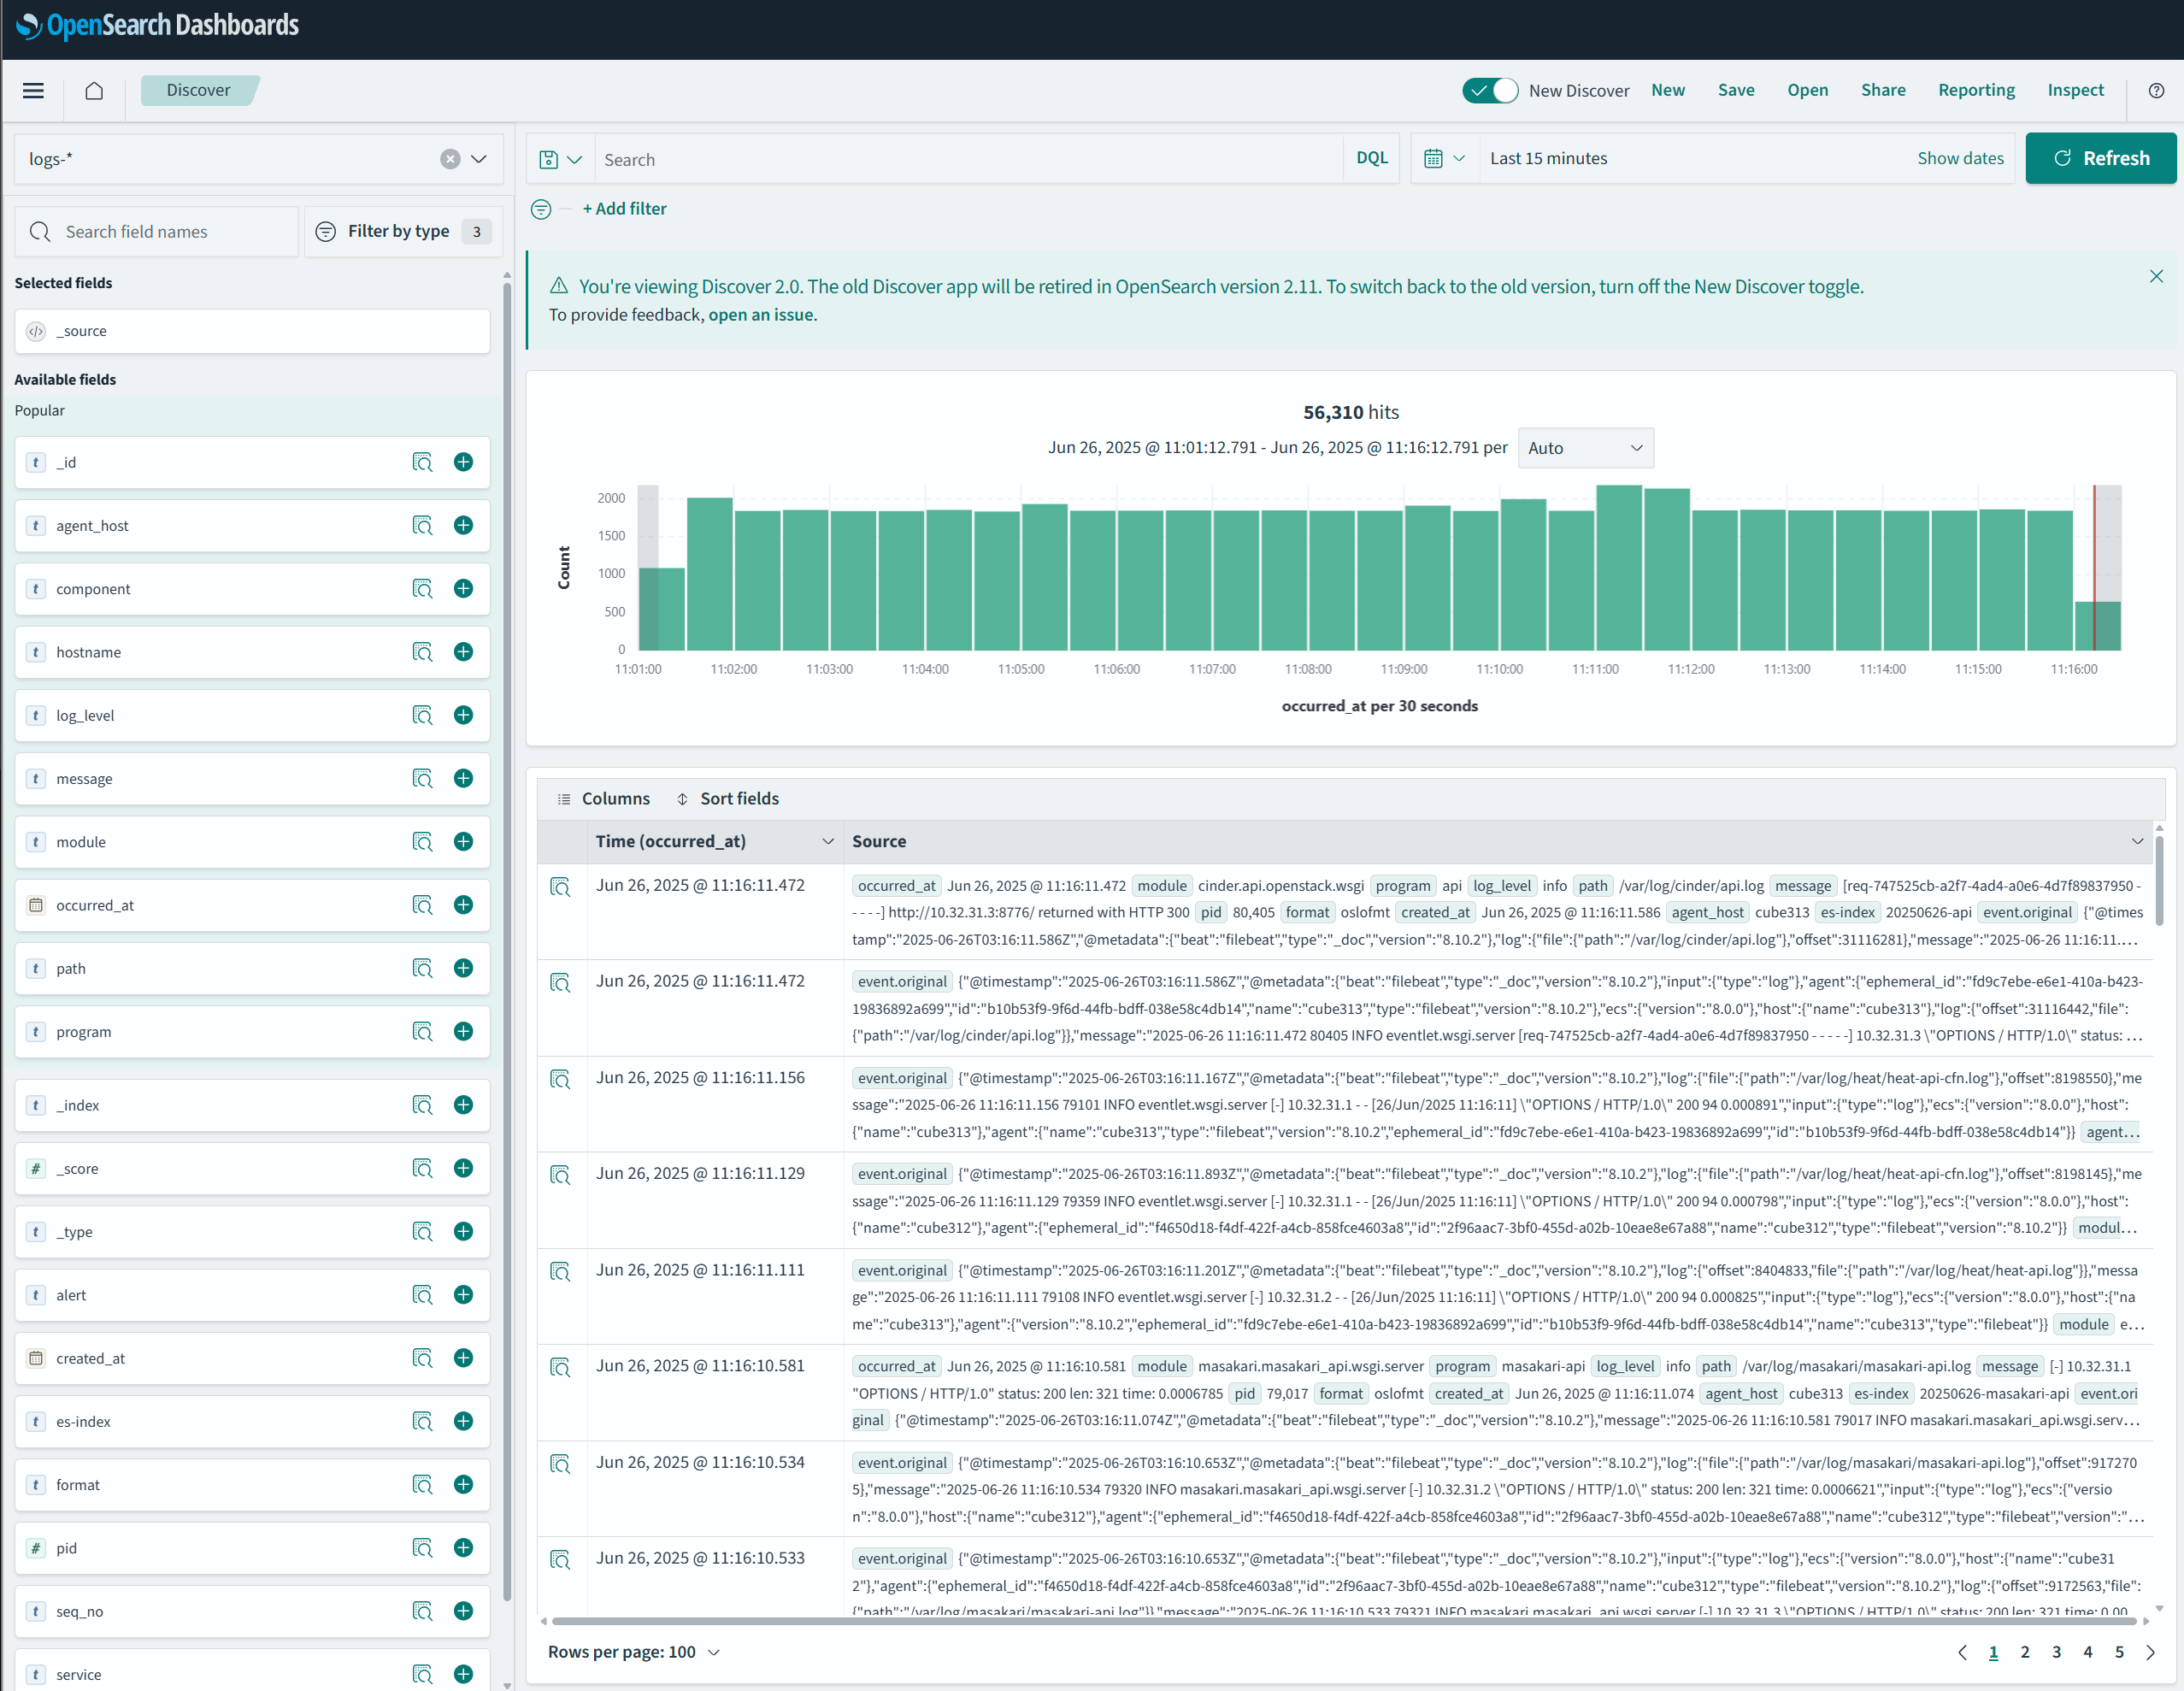2184x1691 pixels.
Task: Click the table horizontal scrollbar
Action: click(1343, 1621)
